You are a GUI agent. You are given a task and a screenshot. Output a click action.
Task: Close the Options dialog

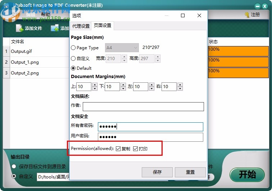coord(199,15)
